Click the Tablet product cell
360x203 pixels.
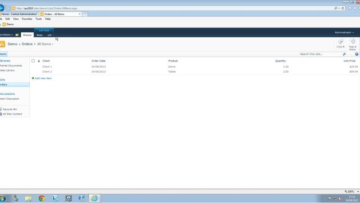click(172, 72)
